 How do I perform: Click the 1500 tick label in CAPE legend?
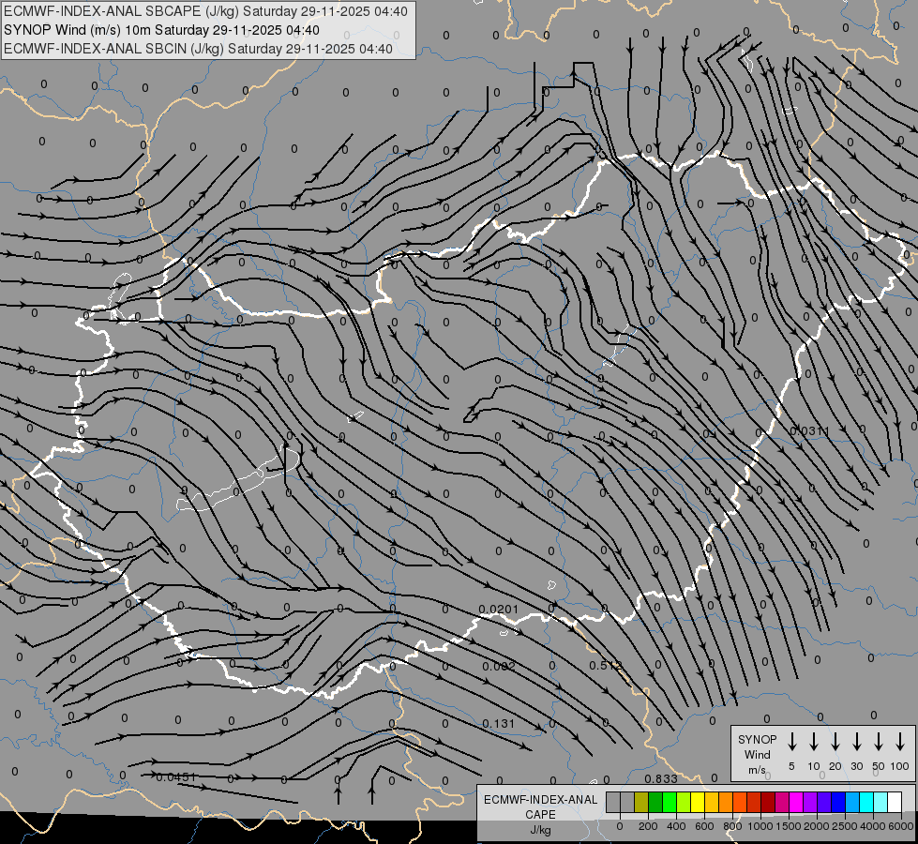coord(789,826)
